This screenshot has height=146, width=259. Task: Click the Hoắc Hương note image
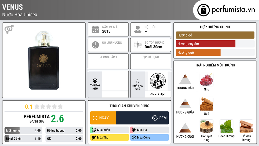[x=226, y=126]
